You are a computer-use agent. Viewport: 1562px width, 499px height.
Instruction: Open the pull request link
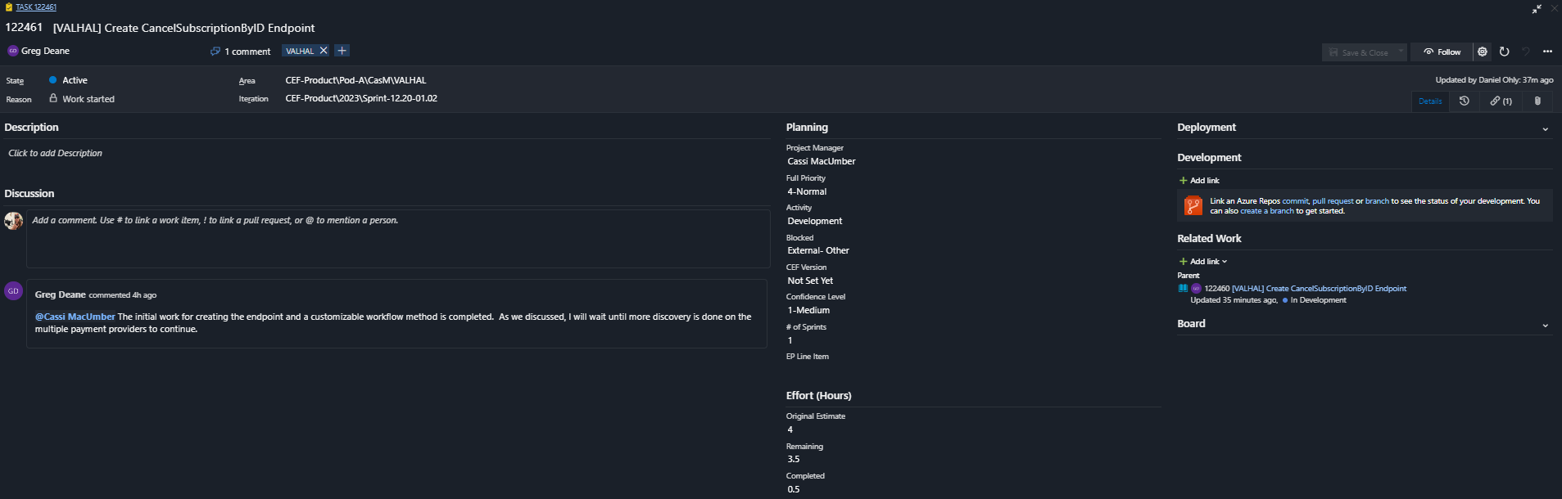[x=1333, y=201]
